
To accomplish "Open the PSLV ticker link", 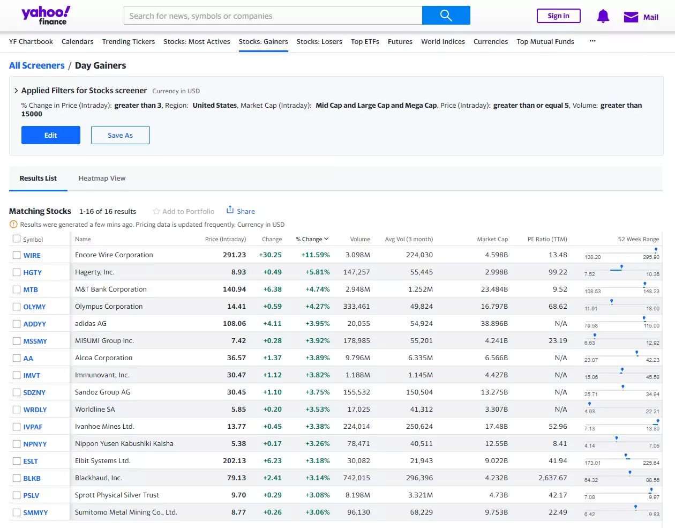I will pos(31,495).
